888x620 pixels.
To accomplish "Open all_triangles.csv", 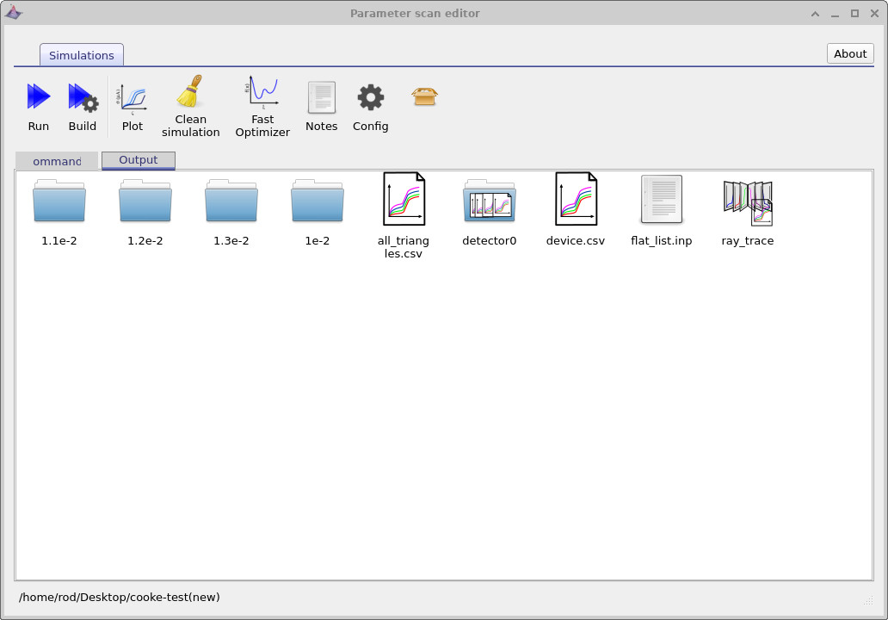I will coord(403,207).
